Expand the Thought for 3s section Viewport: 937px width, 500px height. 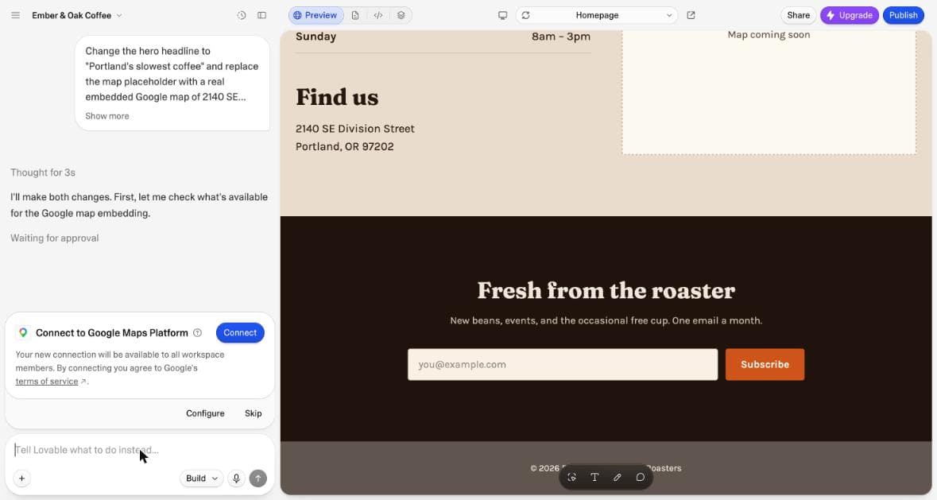42,172
